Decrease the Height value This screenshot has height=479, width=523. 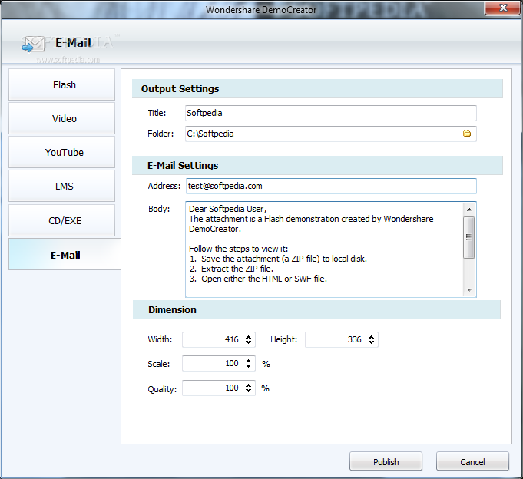[371, 342]
